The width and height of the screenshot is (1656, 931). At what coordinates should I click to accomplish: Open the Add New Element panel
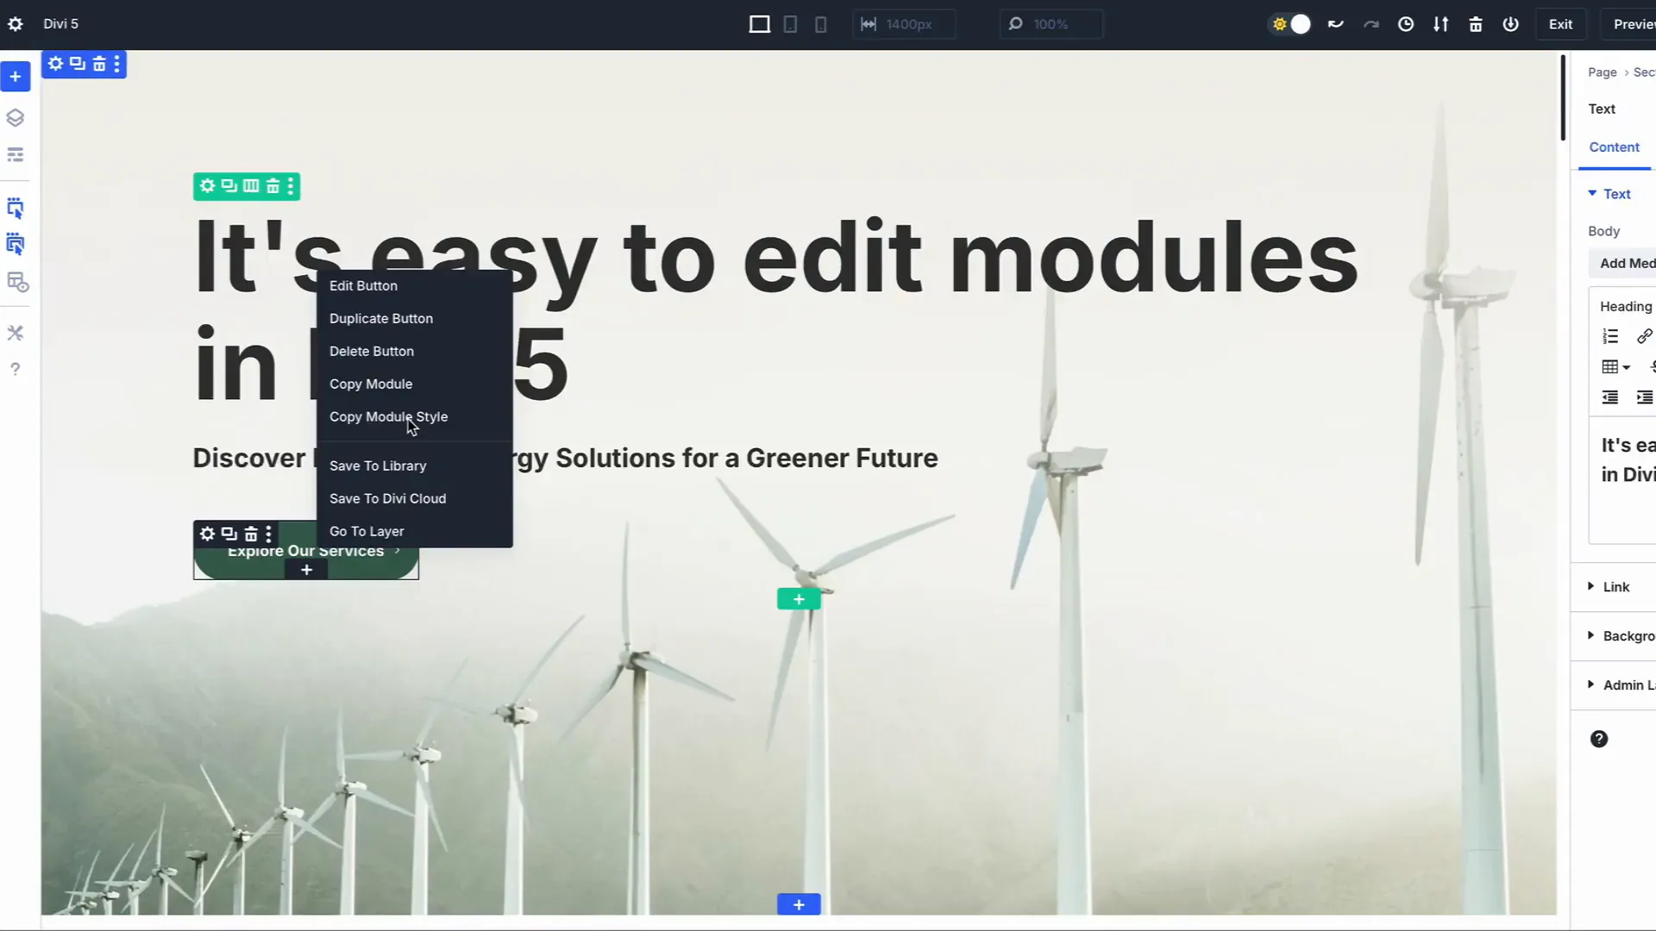(x=16, y=77)
